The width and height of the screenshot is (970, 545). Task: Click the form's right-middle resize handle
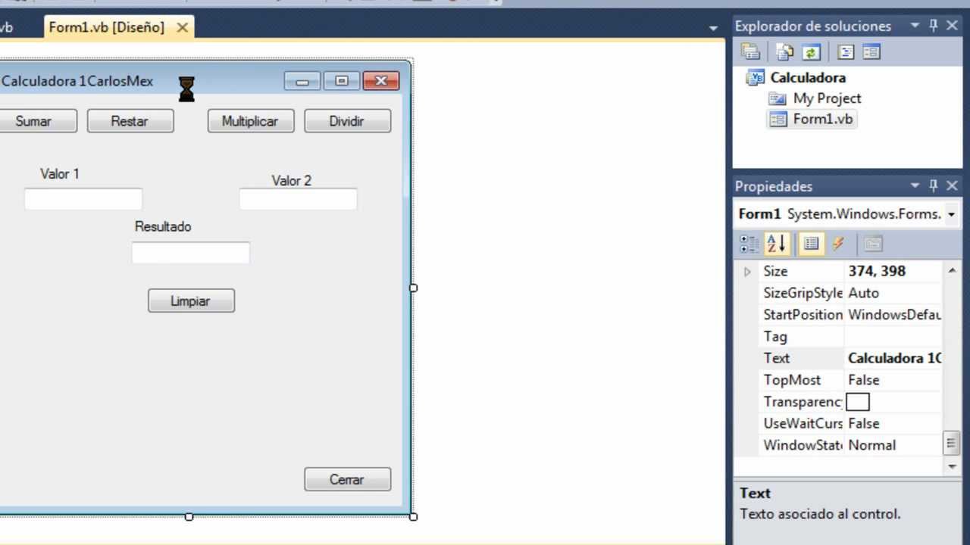click(413, 288)
